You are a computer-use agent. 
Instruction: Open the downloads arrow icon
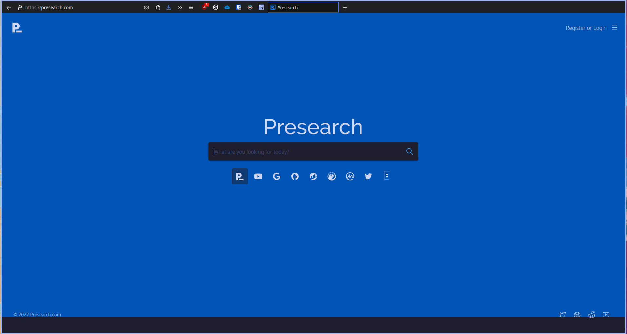click(169, 8)
